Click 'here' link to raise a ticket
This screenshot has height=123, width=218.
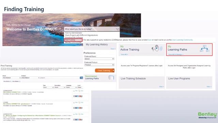tap(150, 40)
